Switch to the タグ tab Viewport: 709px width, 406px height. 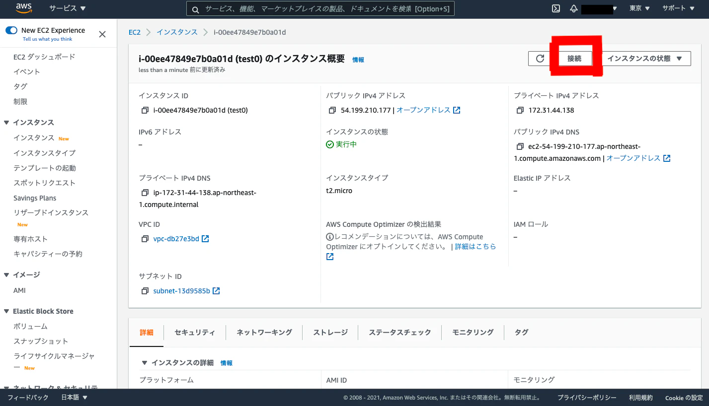(x=522, y=333)
